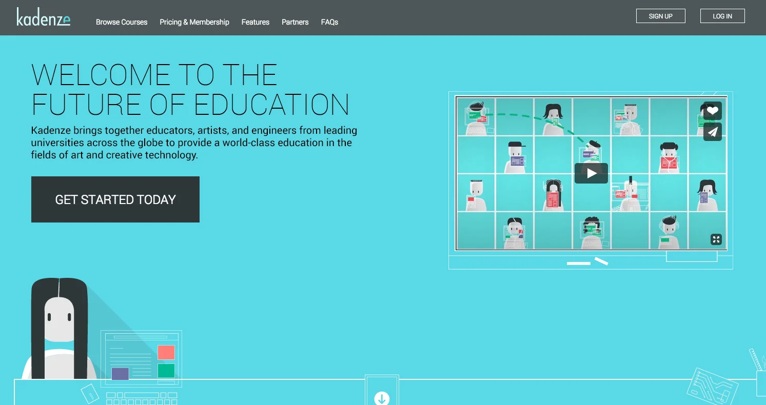The width and height of the screenshot is (766, 405).
Task: Open the Partners page
Action: click(294, 22)
